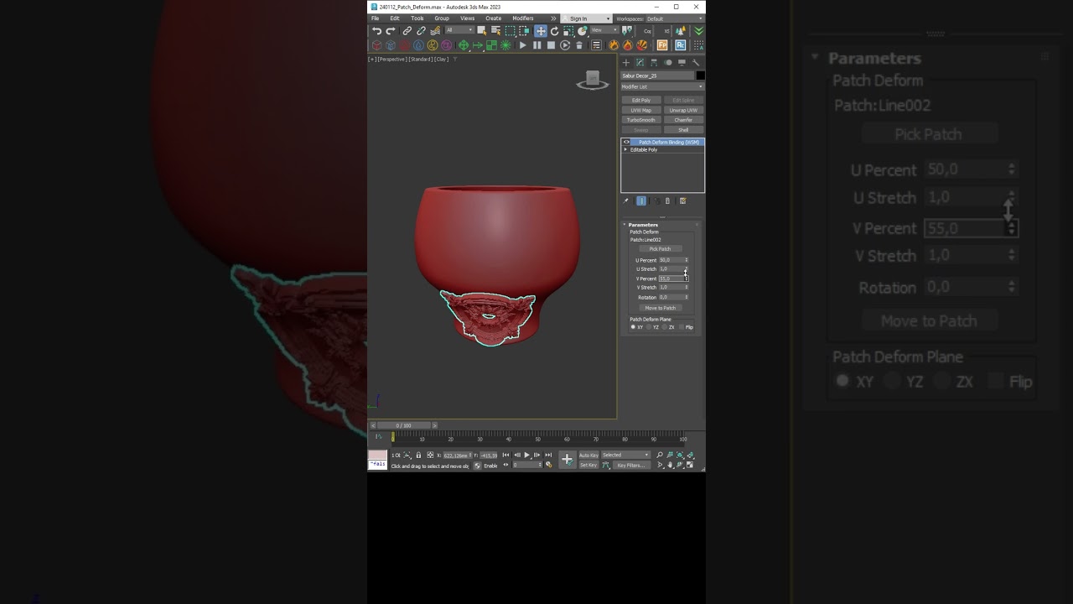The image size is (1073, 604).
Task: Click the Pin Stack icon below the modifier stack
Action: coord(625,200)
